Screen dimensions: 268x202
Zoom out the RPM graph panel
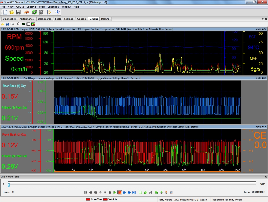258,29
